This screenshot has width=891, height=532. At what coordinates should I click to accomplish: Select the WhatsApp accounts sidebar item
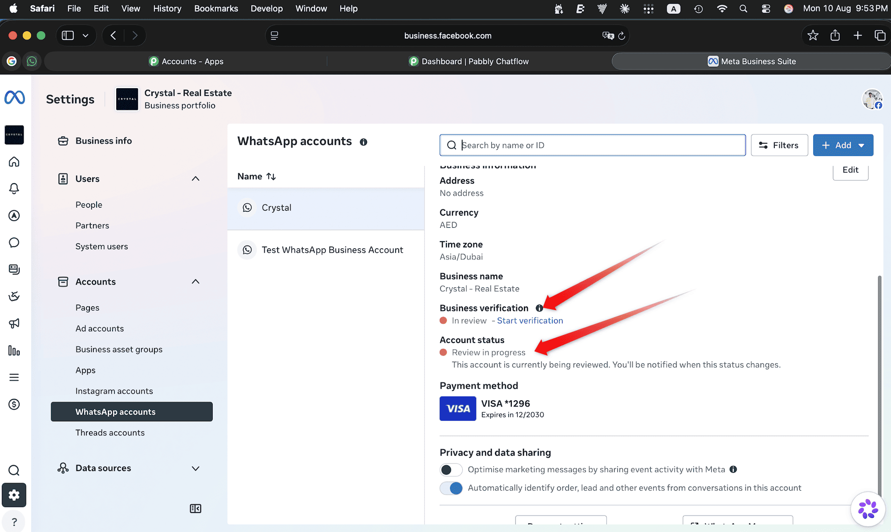(x=132, y=412)
